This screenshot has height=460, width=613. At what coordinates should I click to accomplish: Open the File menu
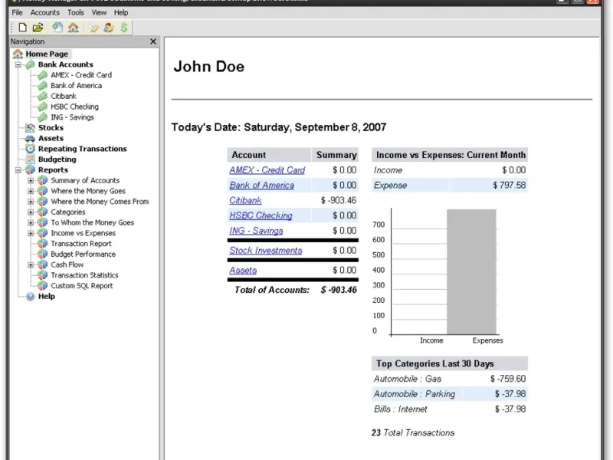[x=17, y=12]
